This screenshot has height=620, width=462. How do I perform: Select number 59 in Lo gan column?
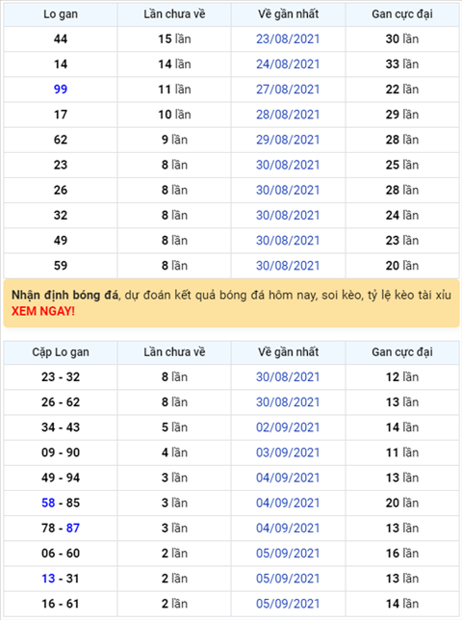tap(61, 266)
